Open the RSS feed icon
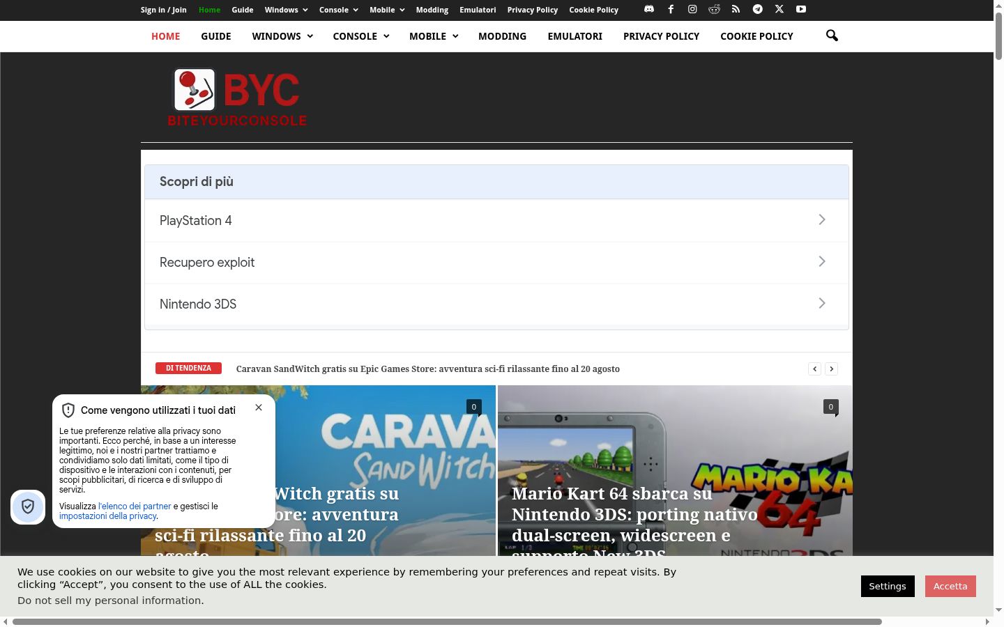 736,9
